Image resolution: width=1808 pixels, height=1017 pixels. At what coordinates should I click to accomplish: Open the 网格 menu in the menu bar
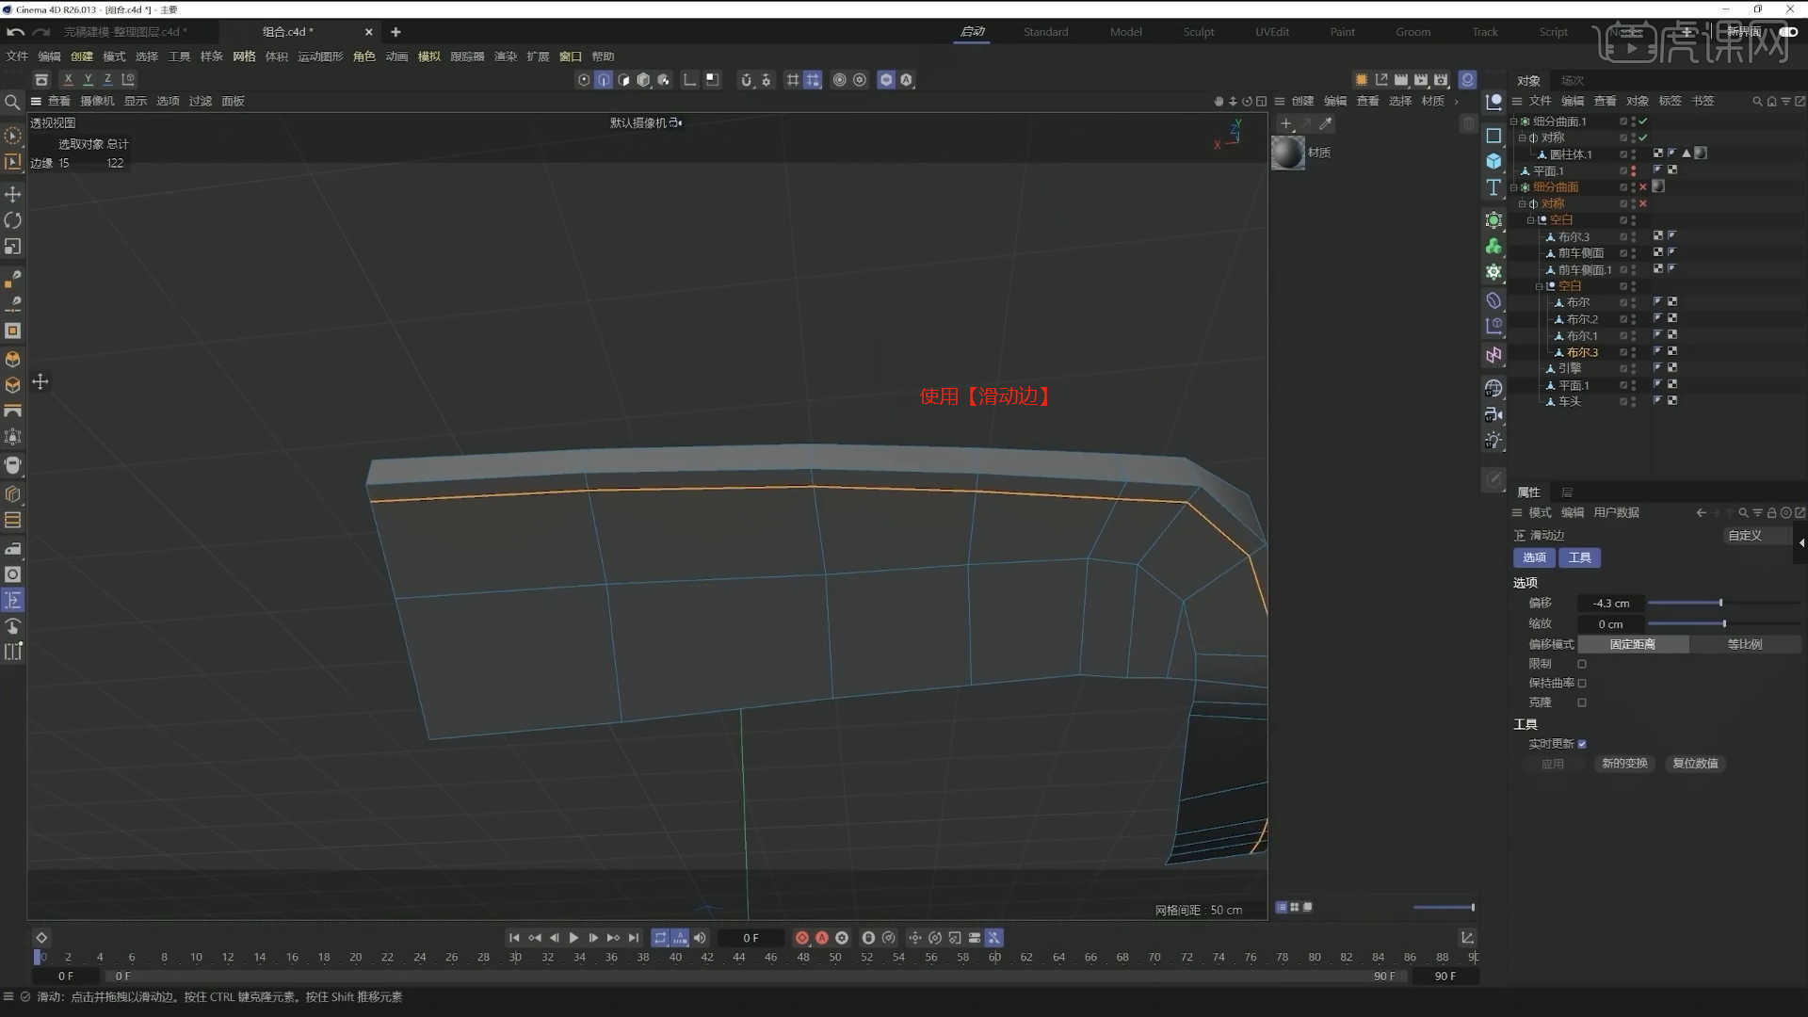[x=244, y=56]
